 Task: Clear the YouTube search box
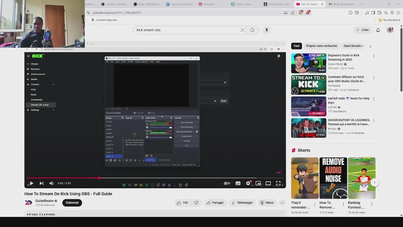pyautogui.click(x=242, y=30)
